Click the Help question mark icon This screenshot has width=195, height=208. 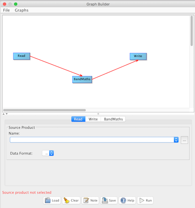pos(123,200)
